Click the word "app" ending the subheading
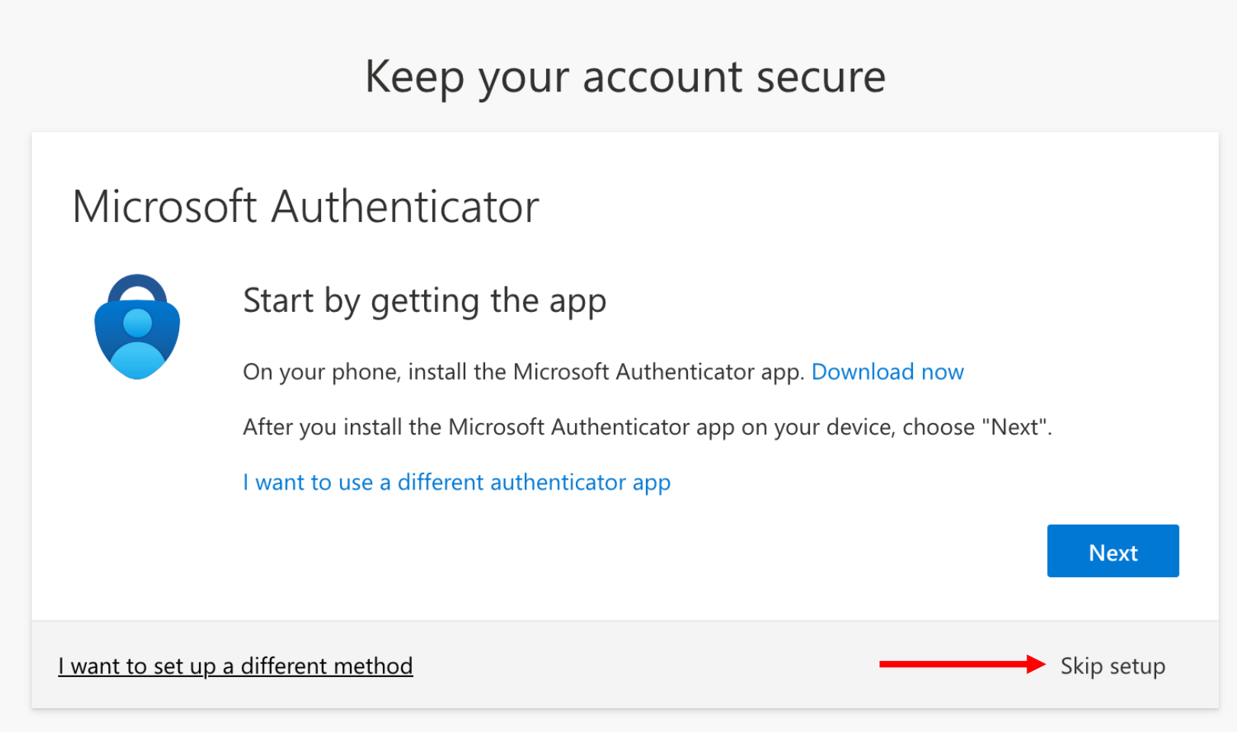 click(577, 303)
